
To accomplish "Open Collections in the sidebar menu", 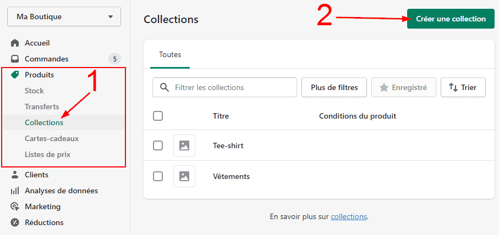I will pyautogui.click(x=44, y=122).
